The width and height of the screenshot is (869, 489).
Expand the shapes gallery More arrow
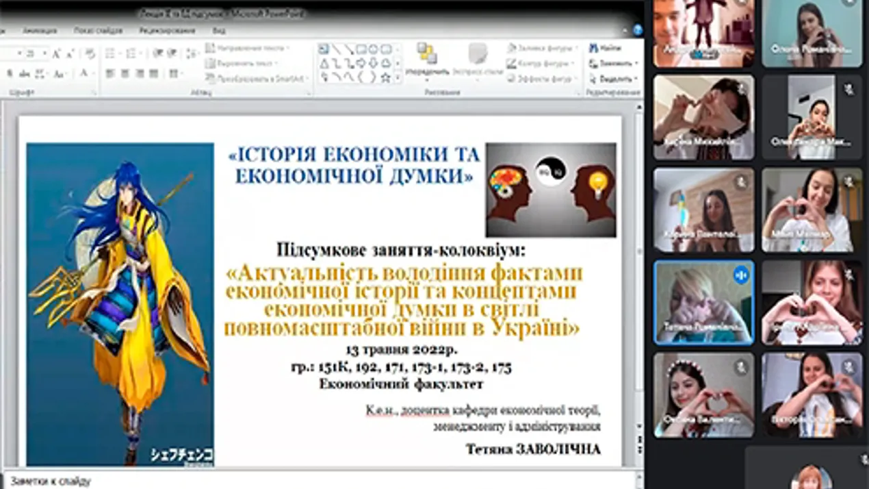[398, 78]
